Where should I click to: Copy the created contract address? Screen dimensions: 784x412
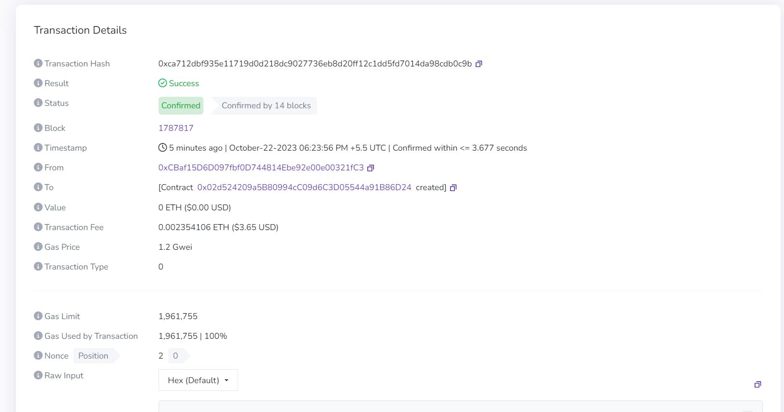(453, 188)
